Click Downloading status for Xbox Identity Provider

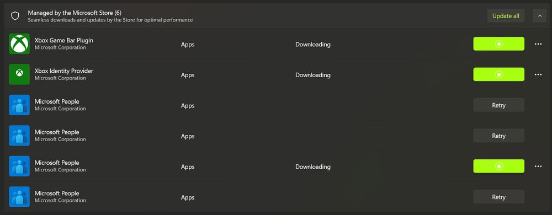pyautogui.click(x=312, y=75)
